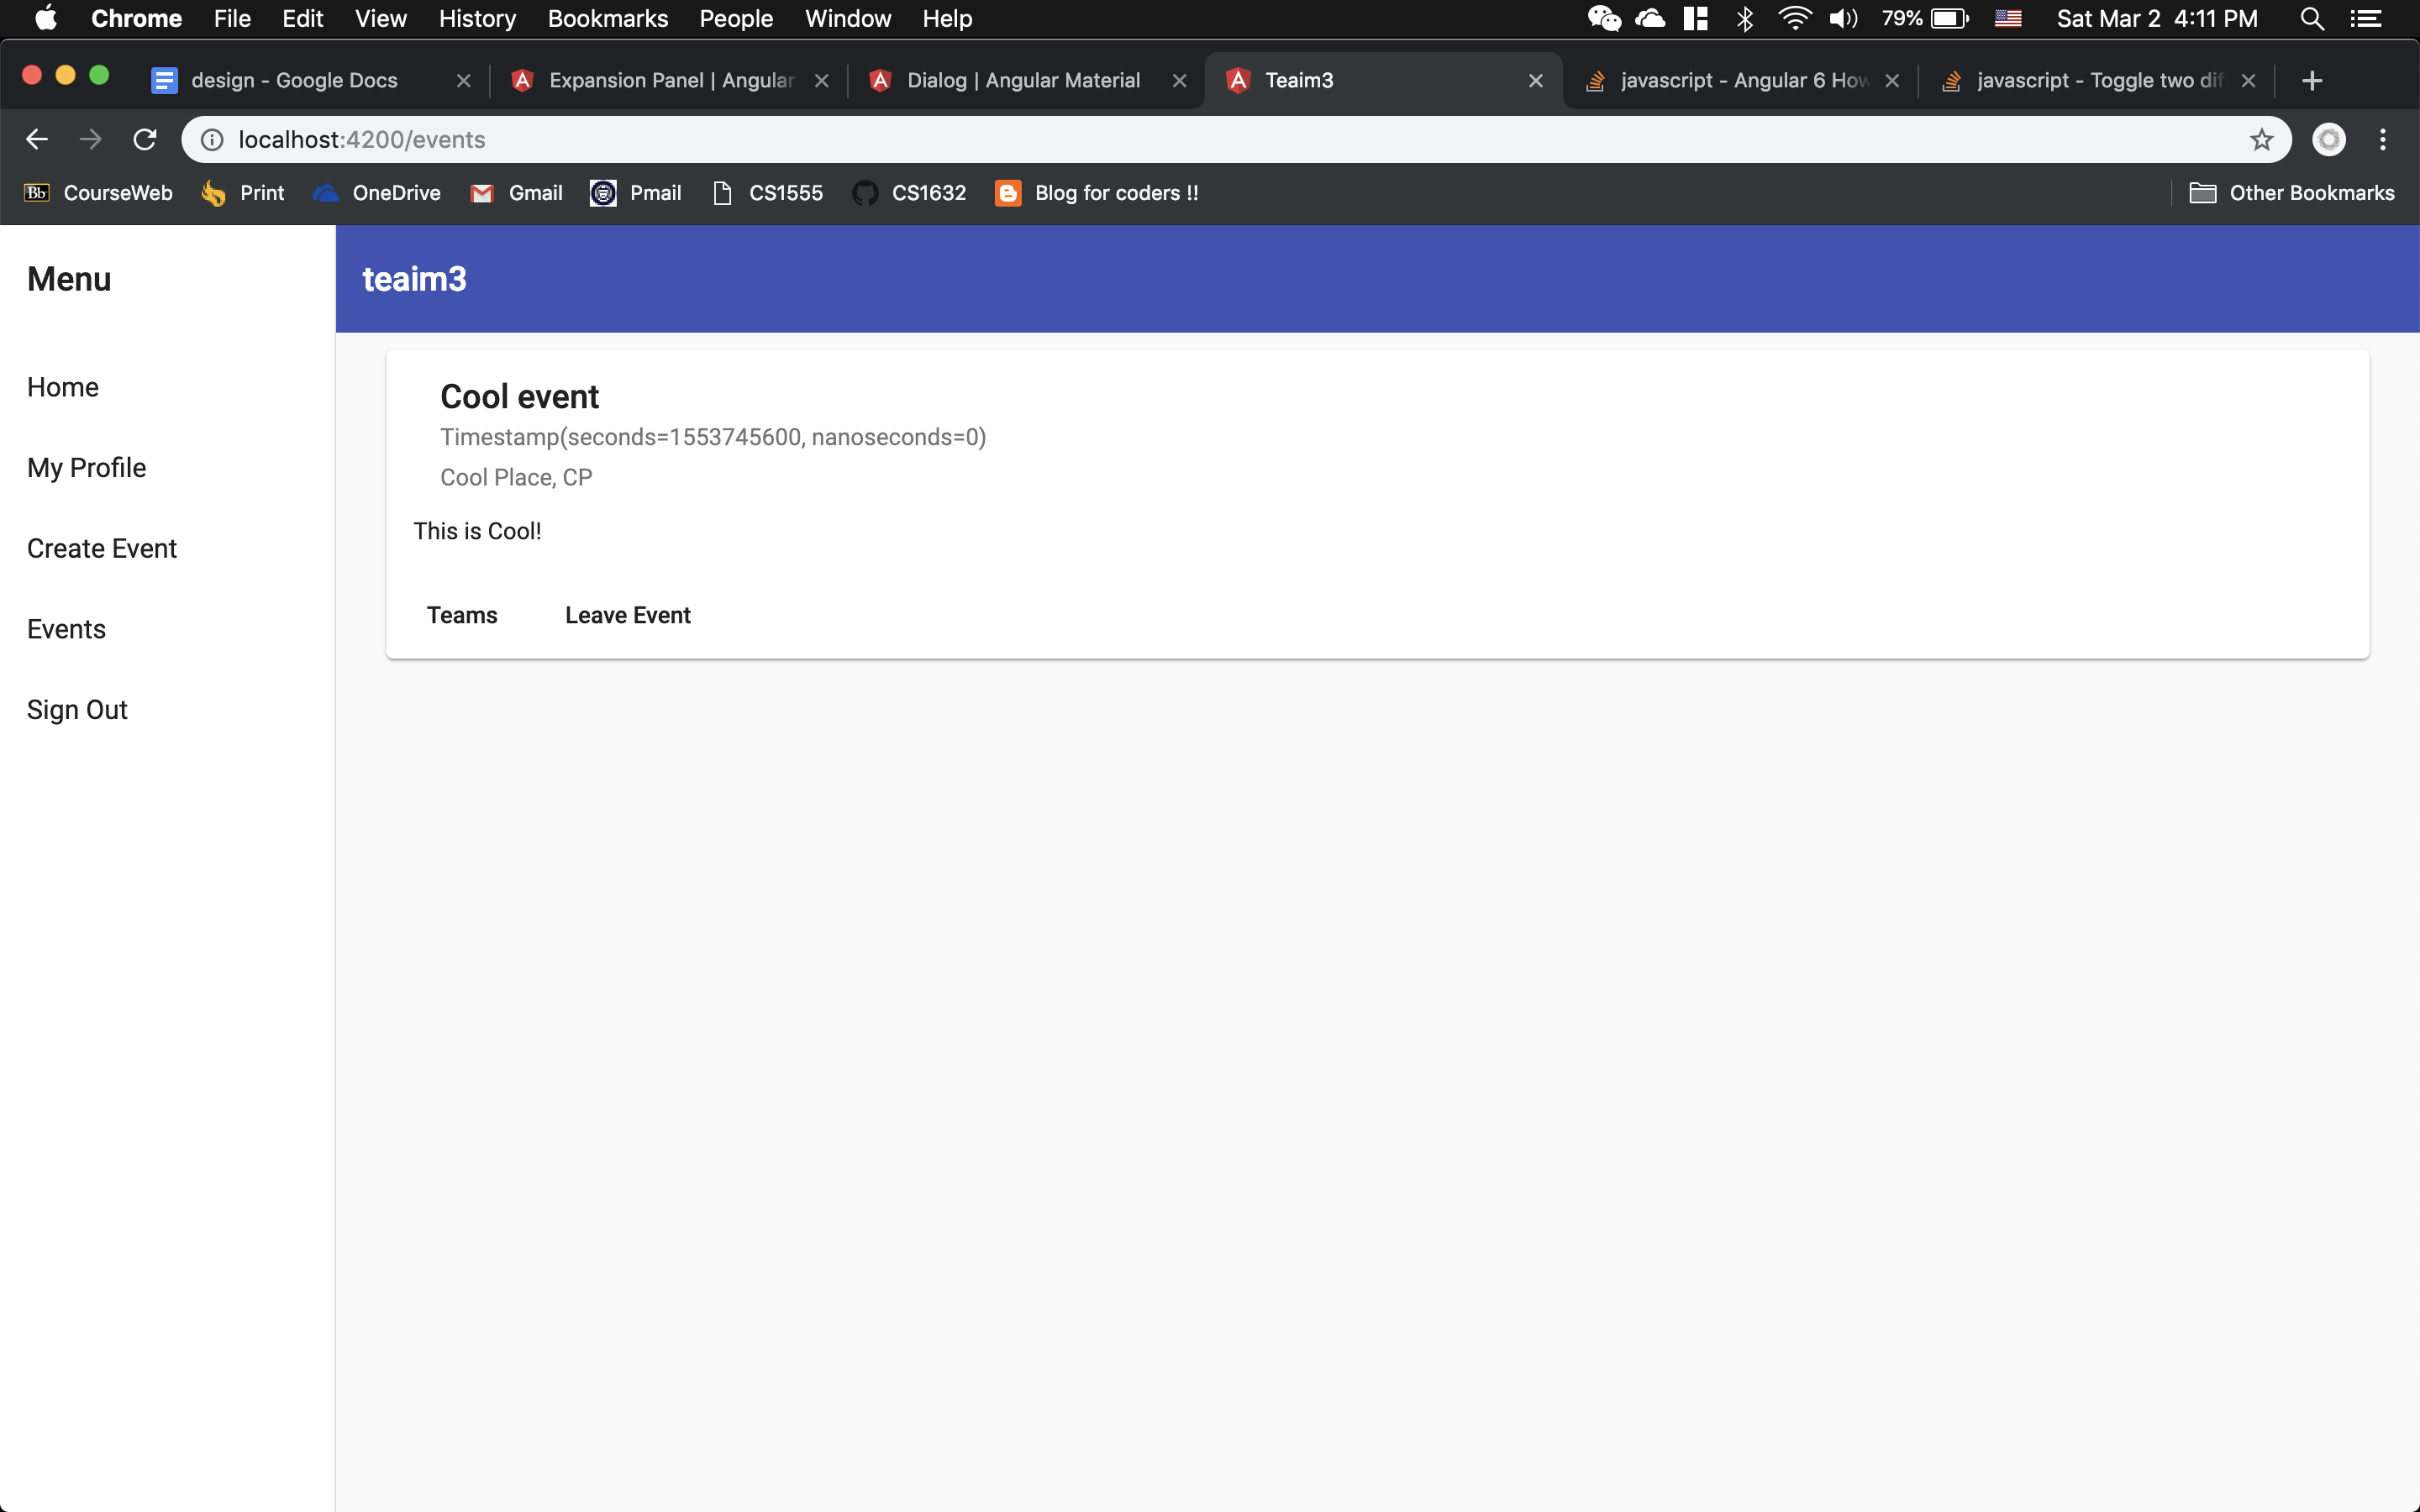Click the Leave Event button
The image size is (2420, 1512).
pyautogui.click(x=627, y=615)
